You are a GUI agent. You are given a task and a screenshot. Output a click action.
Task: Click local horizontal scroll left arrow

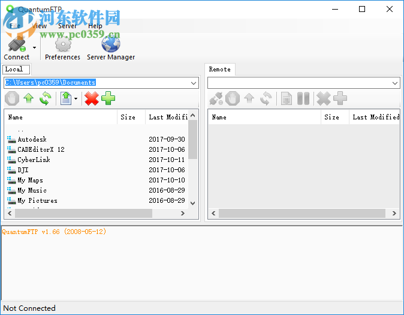point(10,214)
